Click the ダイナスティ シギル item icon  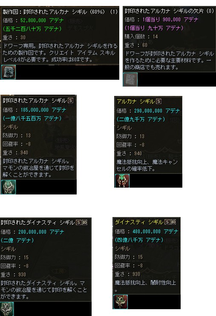pyautogui.click(x=121, y=302)
